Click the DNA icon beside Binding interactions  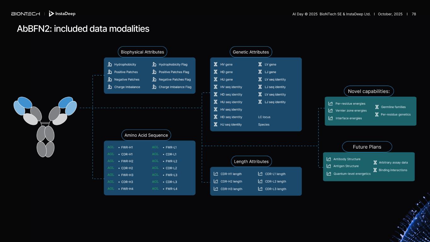pos(375,170)
